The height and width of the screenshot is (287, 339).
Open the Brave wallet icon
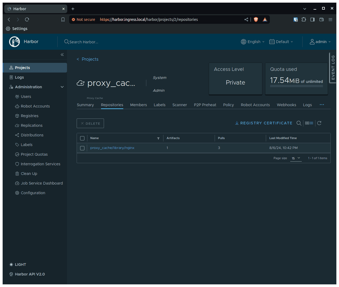click(x=322, y=20)
